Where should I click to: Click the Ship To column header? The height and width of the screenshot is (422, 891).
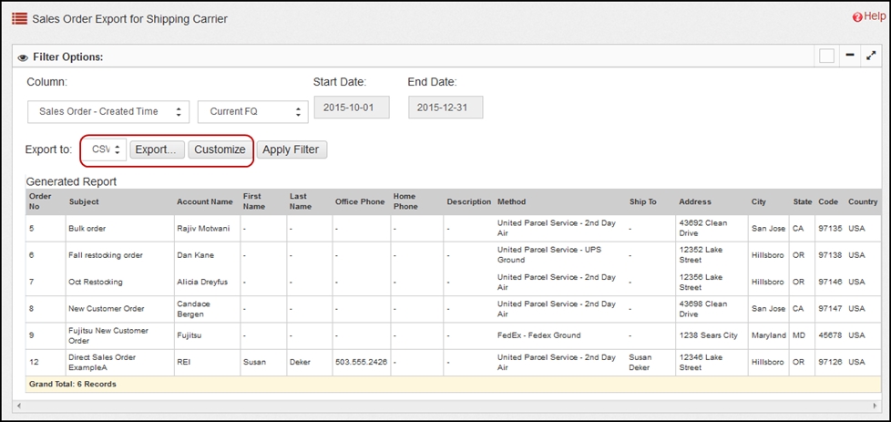[x=642, y=201]
